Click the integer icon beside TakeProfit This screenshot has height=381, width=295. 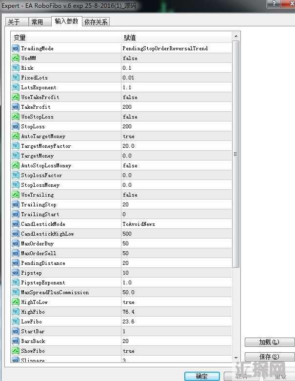(15, 107)
